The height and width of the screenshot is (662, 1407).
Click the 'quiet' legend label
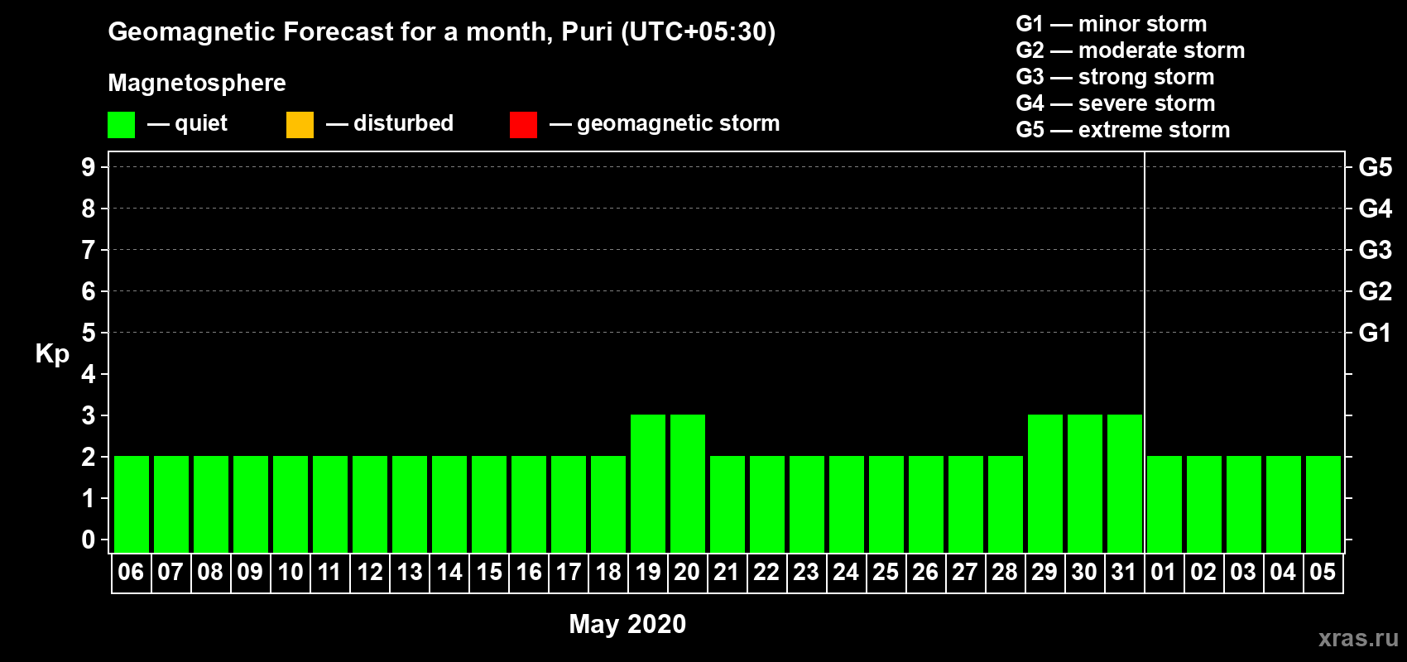201,123
